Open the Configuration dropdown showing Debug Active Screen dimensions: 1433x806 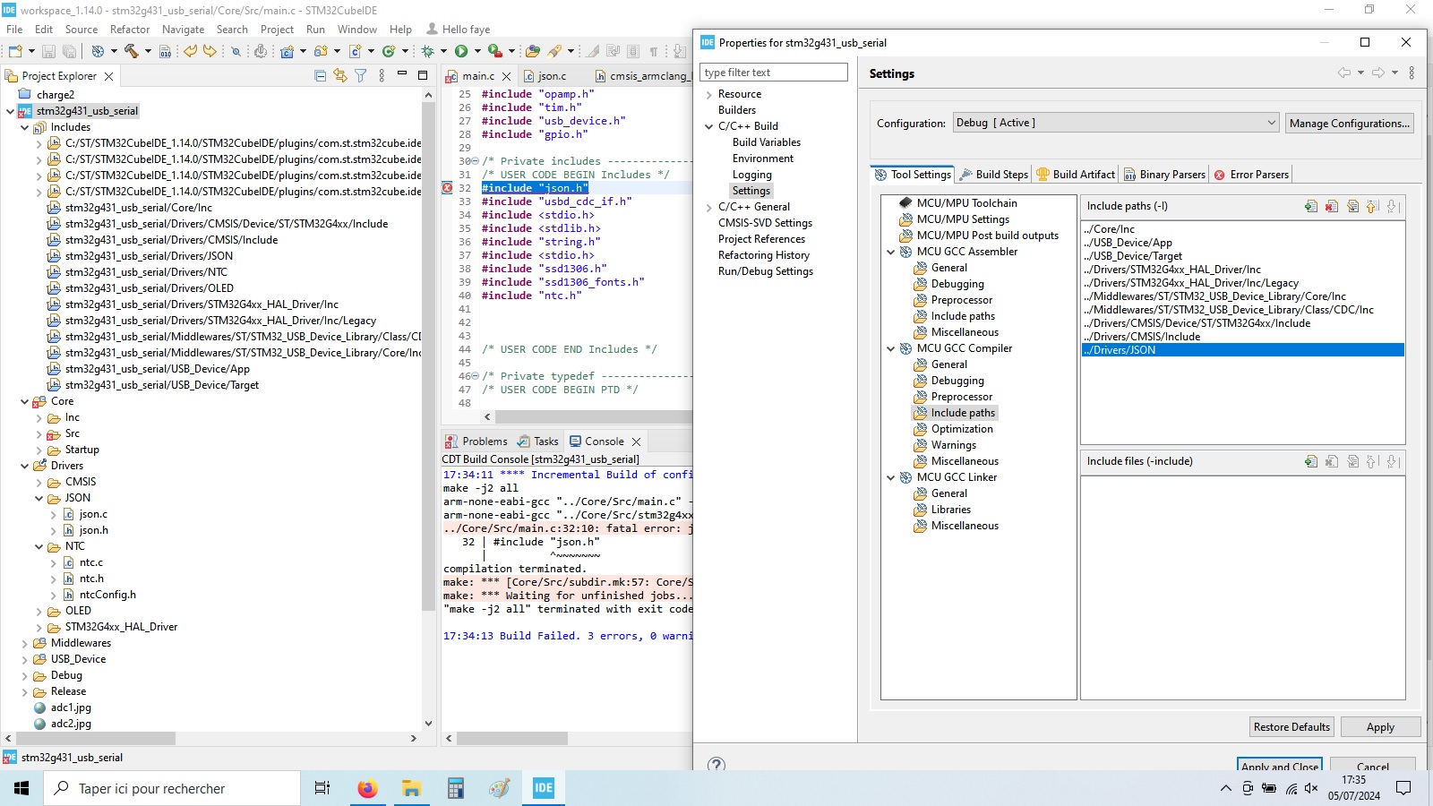[1272, 123]
